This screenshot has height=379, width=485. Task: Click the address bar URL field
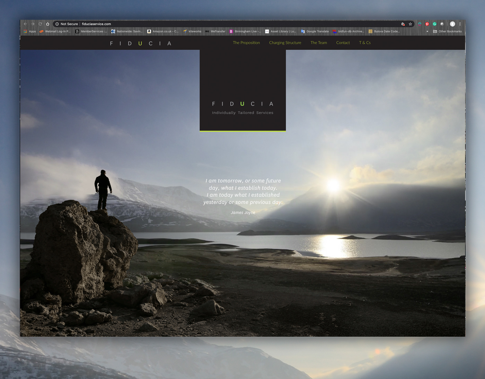(x=208, y=24)
